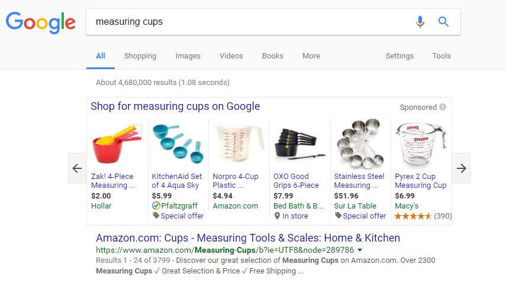The width and height of the screenshot is (506, 290).
Task: Open the Tools filter options
Action: (x=441, y=56)
